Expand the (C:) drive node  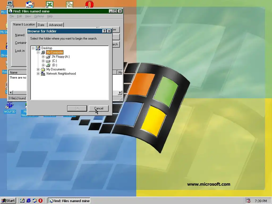pos(43,61)
